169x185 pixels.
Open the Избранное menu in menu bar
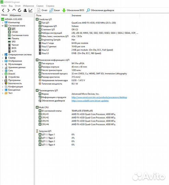click(x=28, y=6)
